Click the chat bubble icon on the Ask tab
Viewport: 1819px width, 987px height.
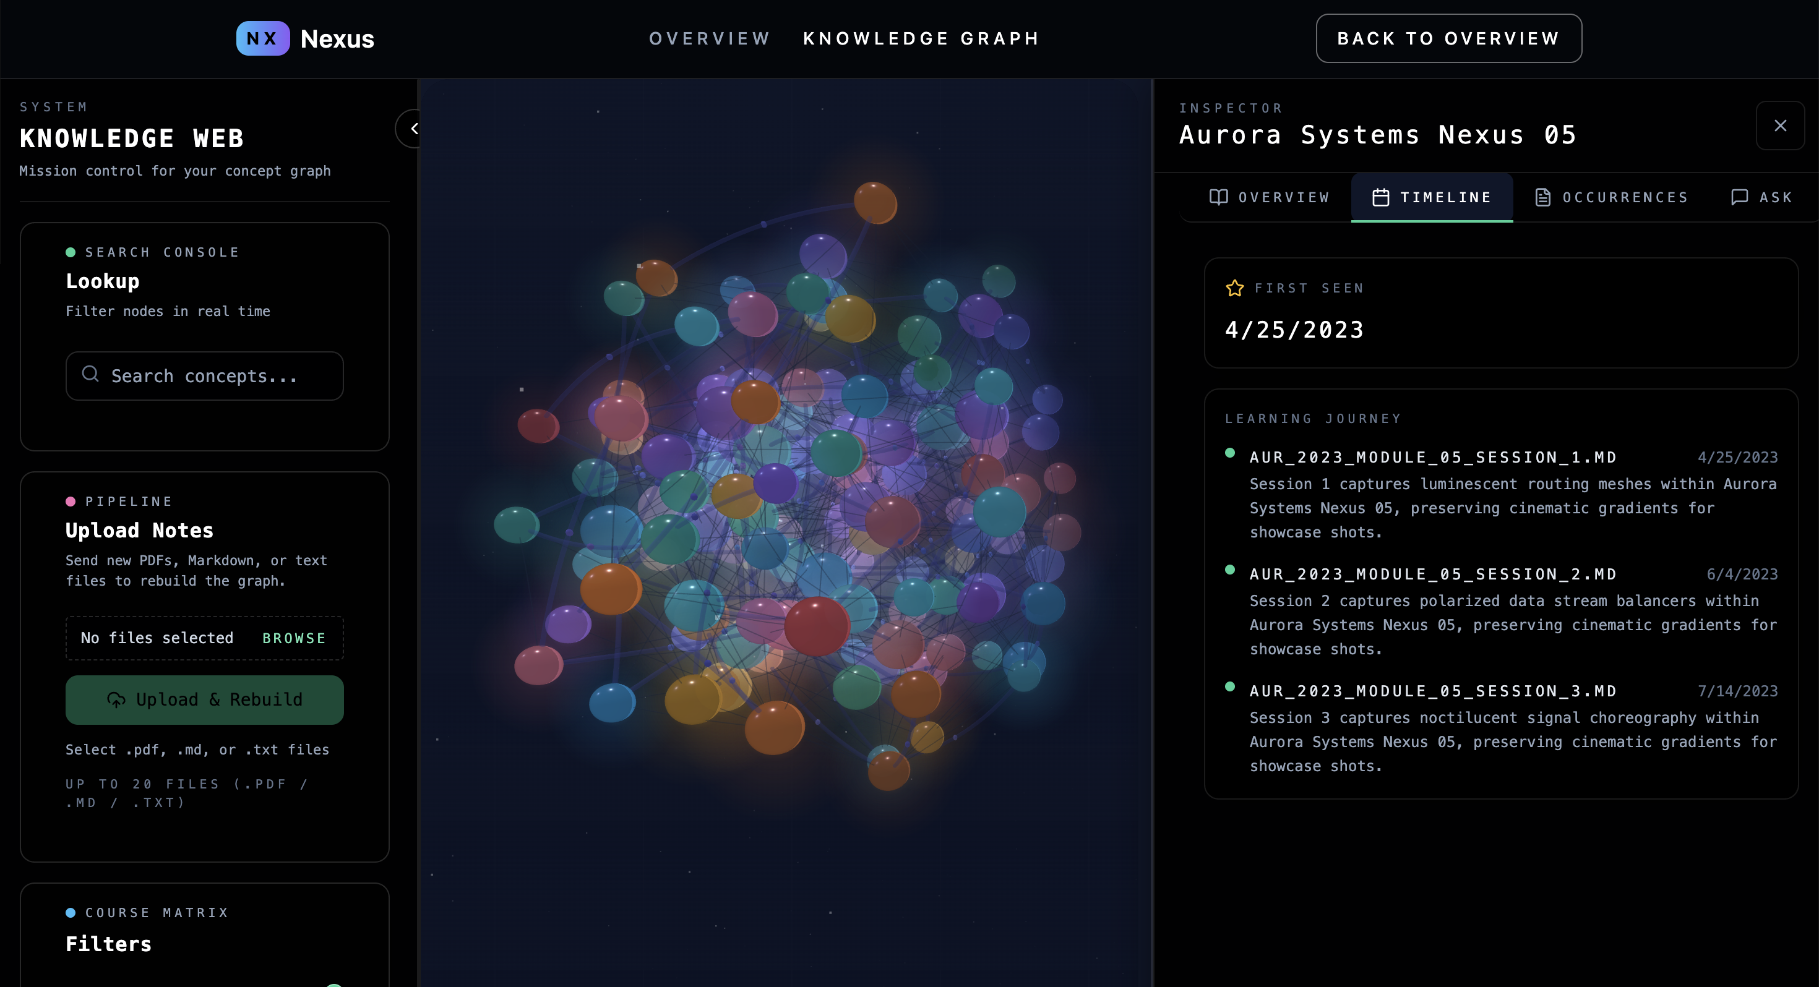tap(1739, 197)
